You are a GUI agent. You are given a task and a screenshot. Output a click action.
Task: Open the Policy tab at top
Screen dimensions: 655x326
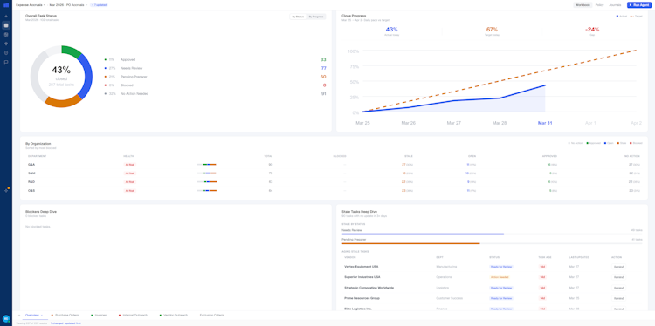pos(599,5)
